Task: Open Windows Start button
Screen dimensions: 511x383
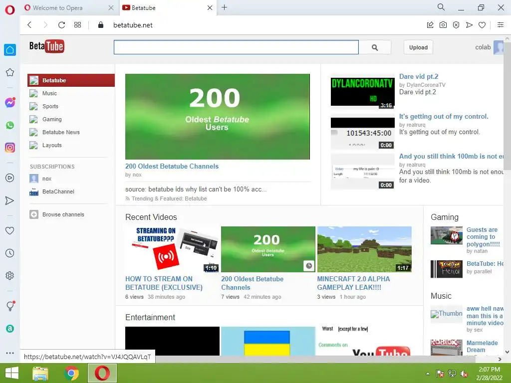Action: (12, 373)
